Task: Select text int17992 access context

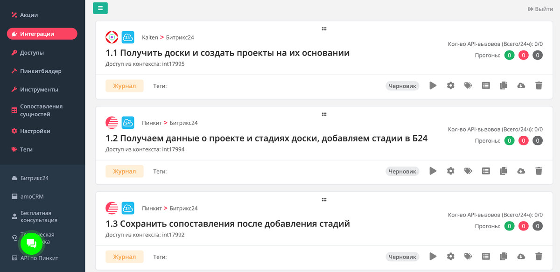Action: (x=174, y=235)
